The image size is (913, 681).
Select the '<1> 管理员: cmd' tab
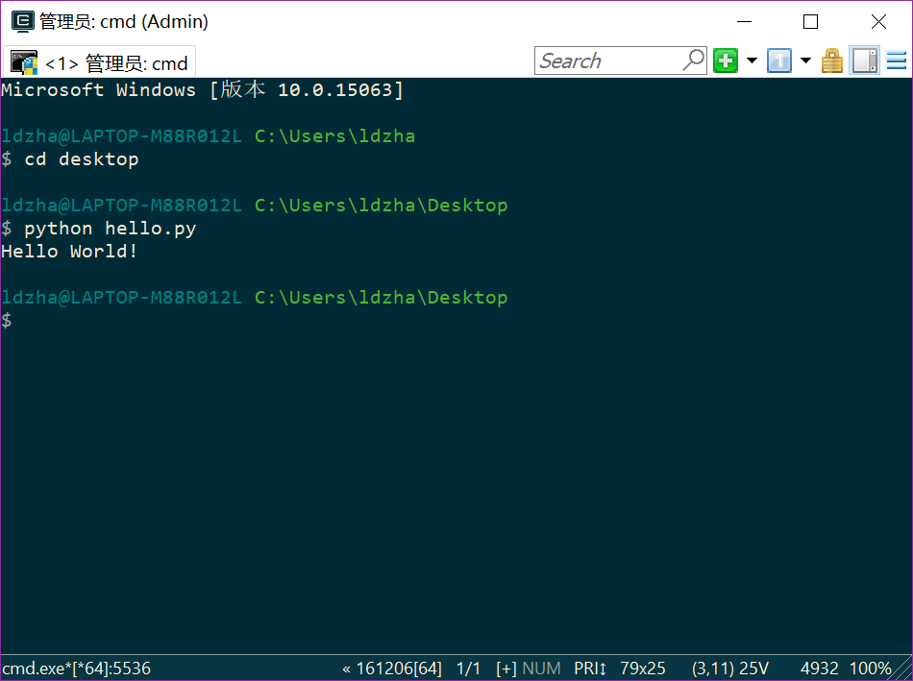pos(115,63)
